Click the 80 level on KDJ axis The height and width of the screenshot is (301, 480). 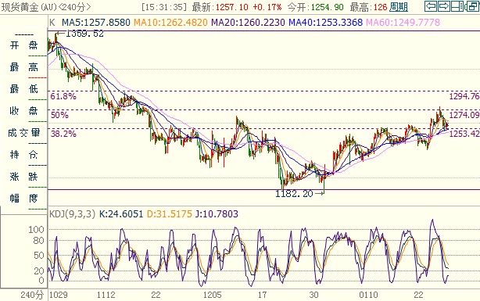38,241
